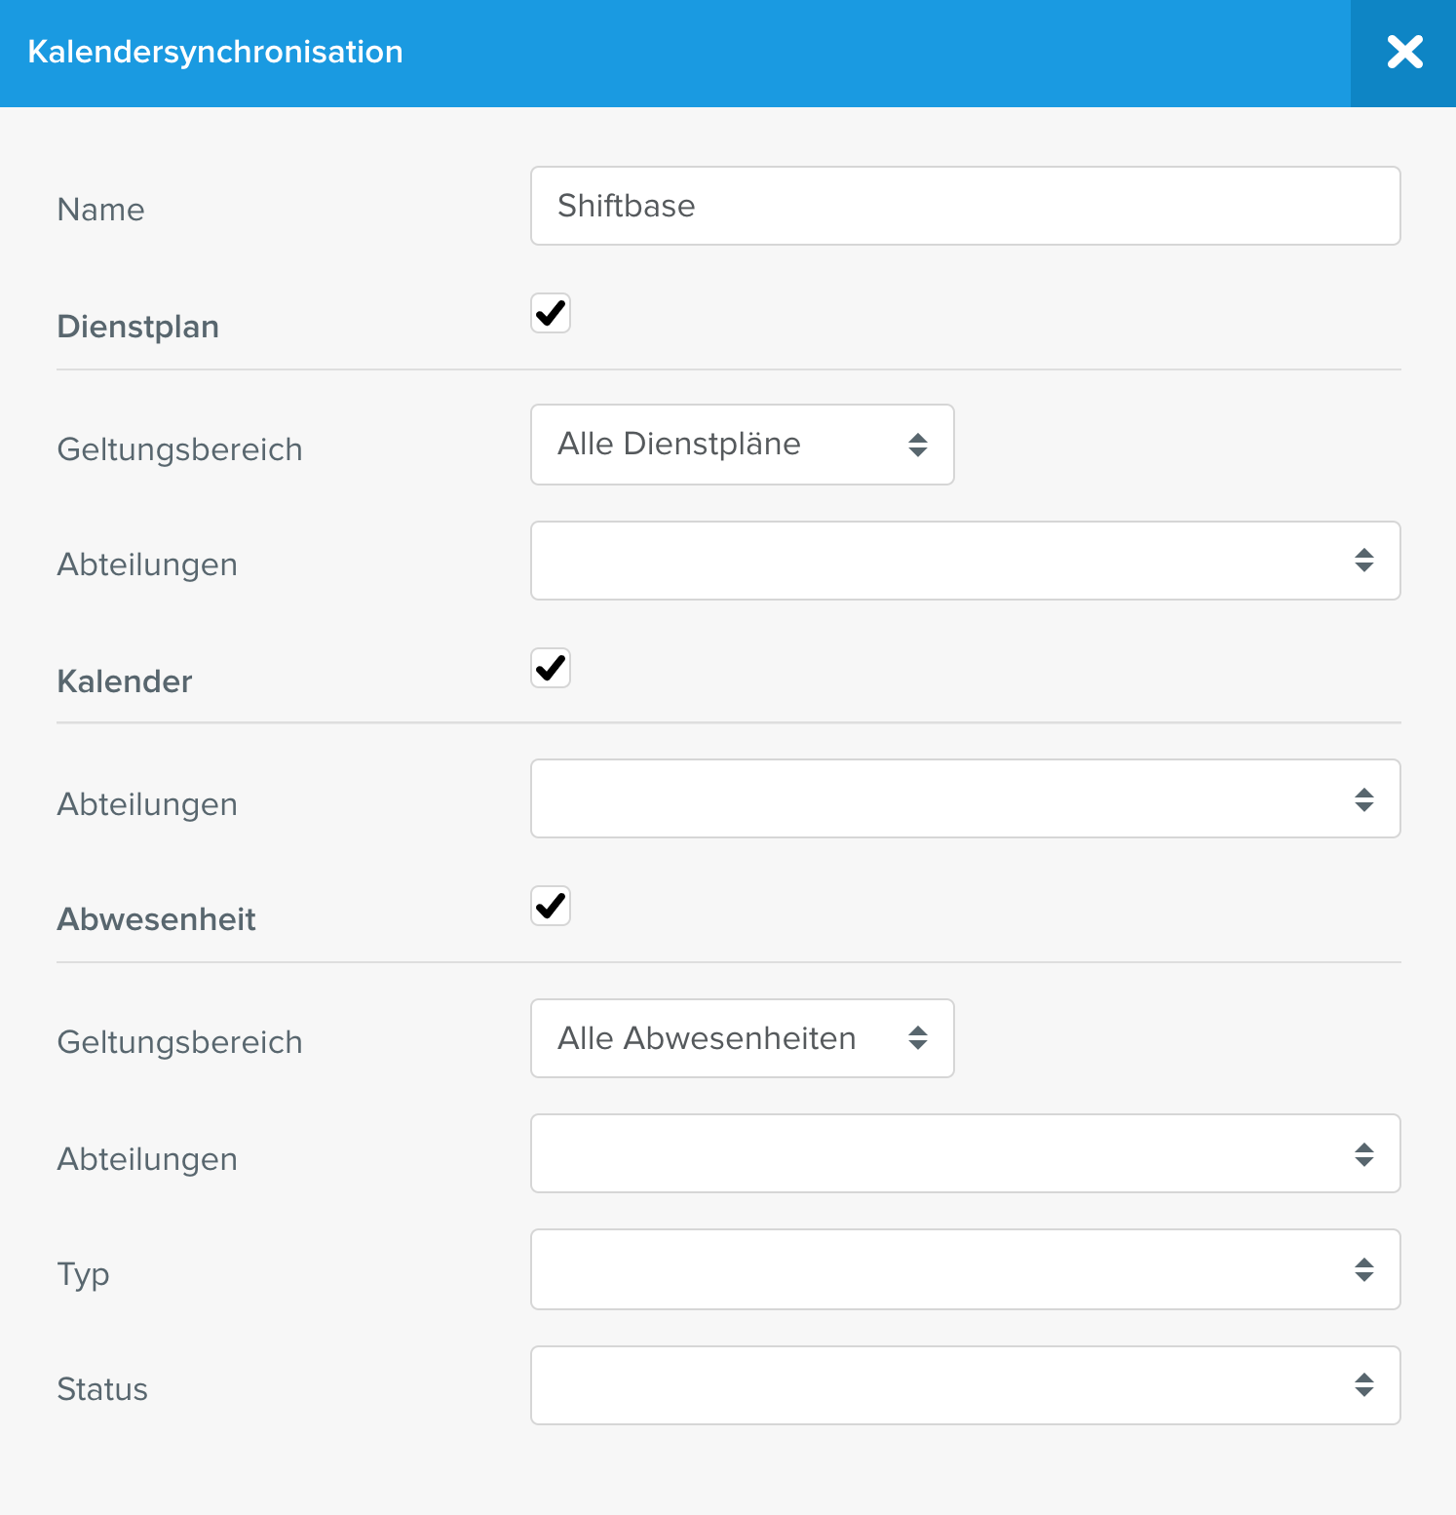The height and width of the screenshot is (1515, 1456).
Task: Open Abteilungen dropdown under Kalender section
Action: point(965,798)
